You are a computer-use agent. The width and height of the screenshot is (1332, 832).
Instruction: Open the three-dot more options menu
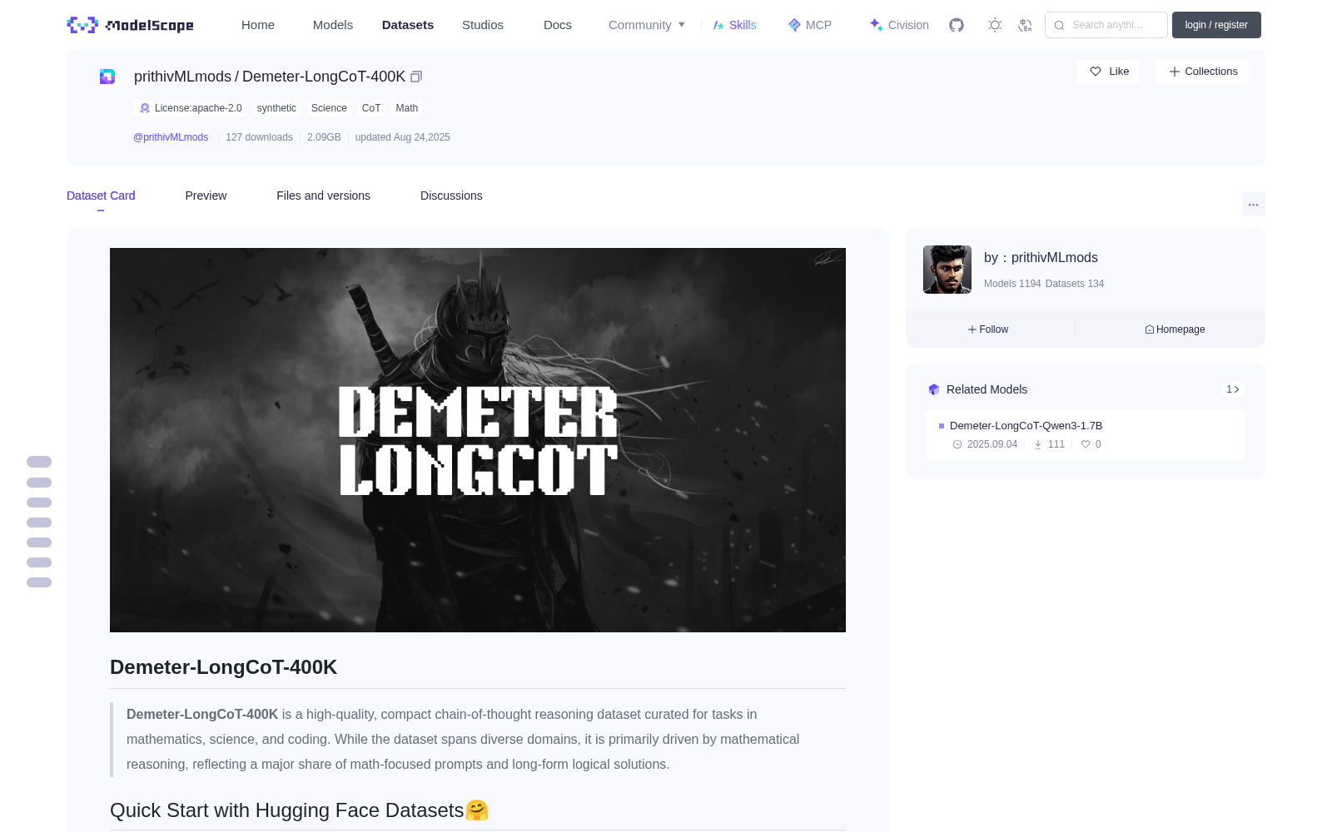[1253, 204]
